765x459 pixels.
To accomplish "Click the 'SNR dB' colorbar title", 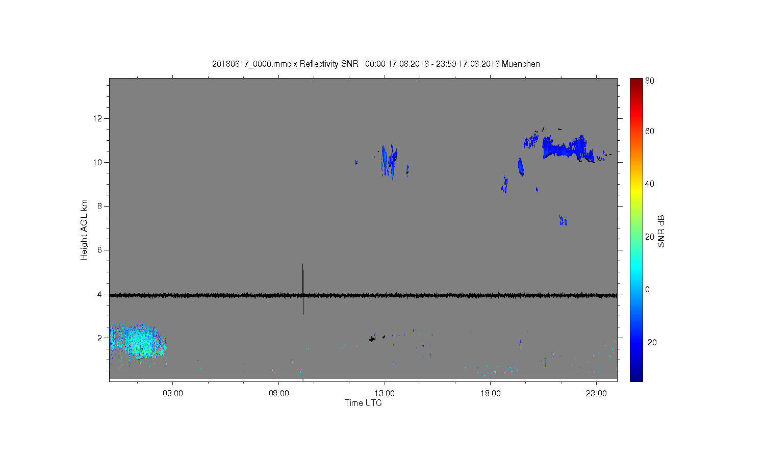I will tap(661, 231).
